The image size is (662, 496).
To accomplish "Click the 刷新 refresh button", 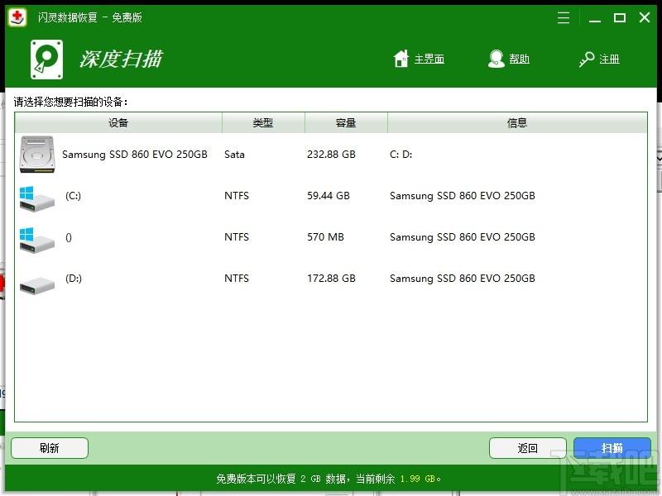I will tap(50, 448).
